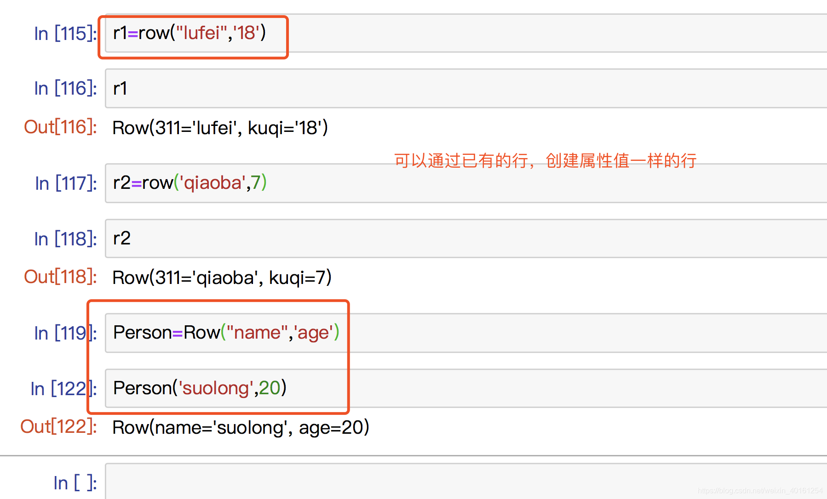
Task: Click the empty code cell at the bottom
Action: 466,481
